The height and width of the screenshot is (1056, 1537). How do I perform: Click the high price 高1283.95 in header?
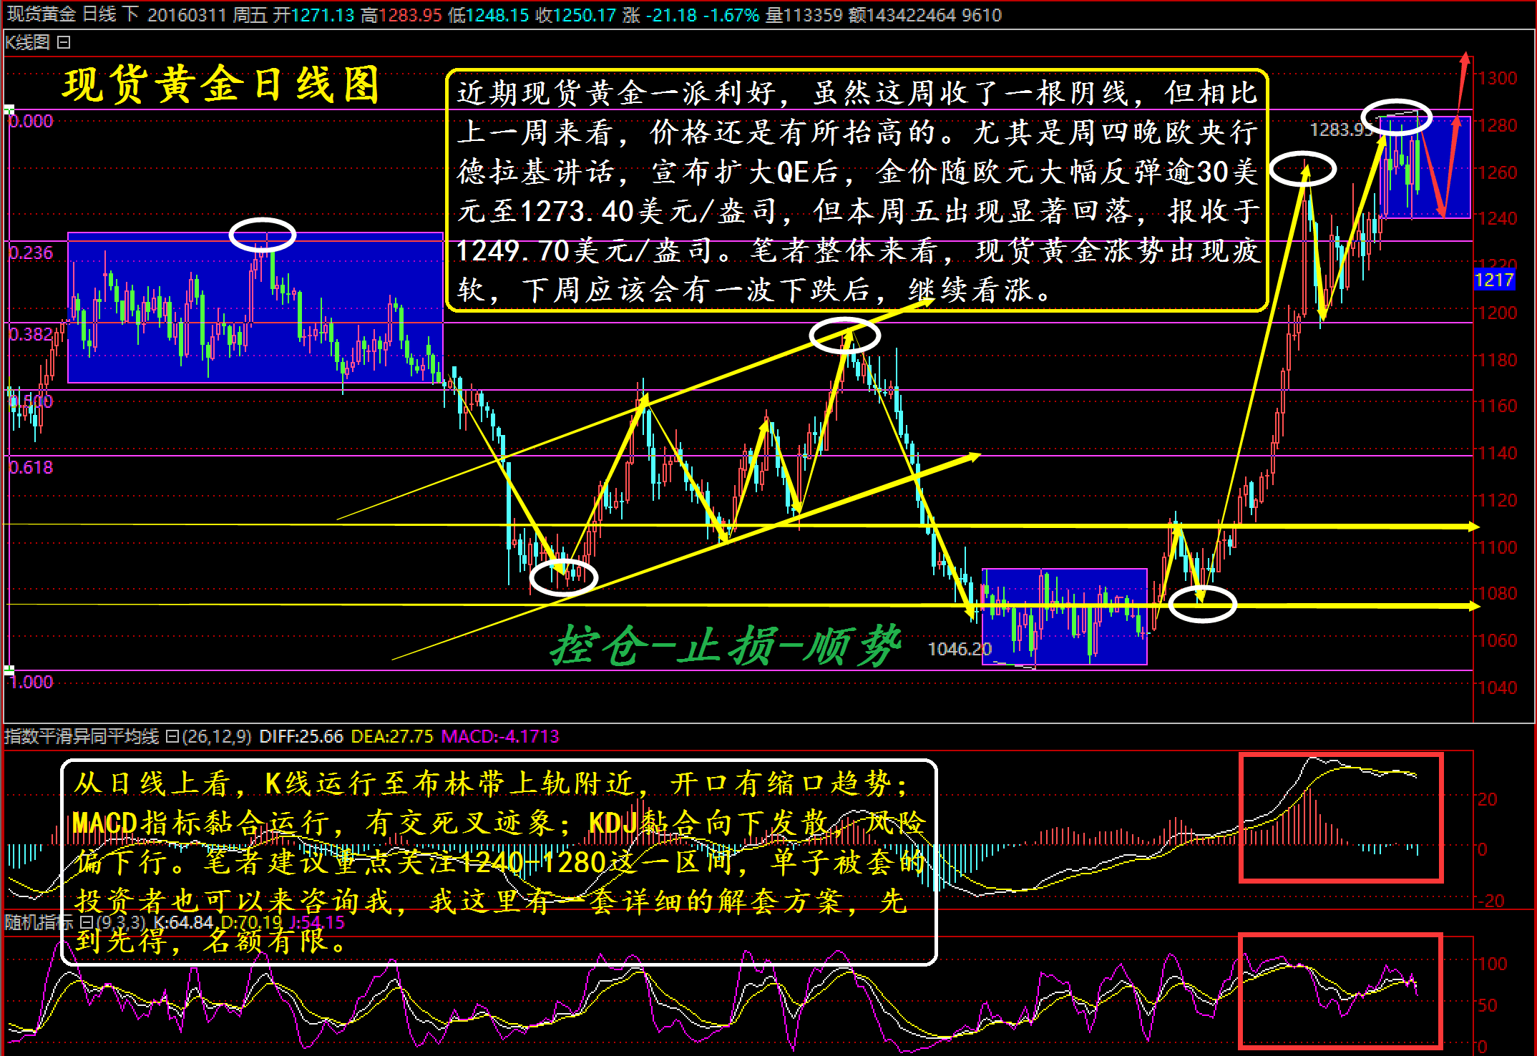point(401,14)
